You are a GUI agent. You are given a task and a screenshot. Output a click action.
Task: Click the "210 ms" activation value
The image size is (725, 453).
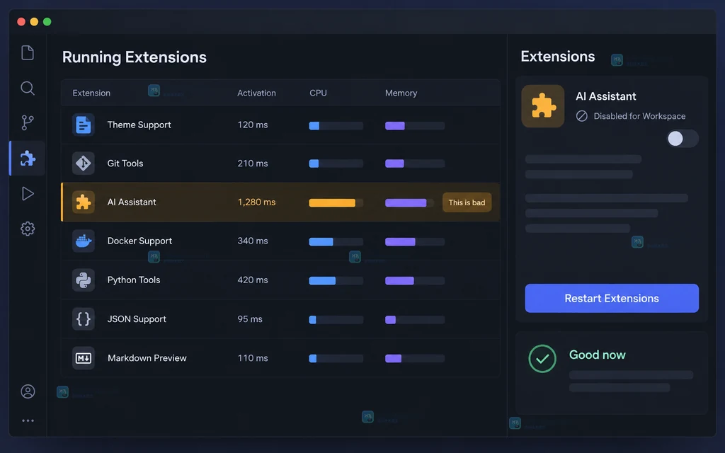point(253,164)
